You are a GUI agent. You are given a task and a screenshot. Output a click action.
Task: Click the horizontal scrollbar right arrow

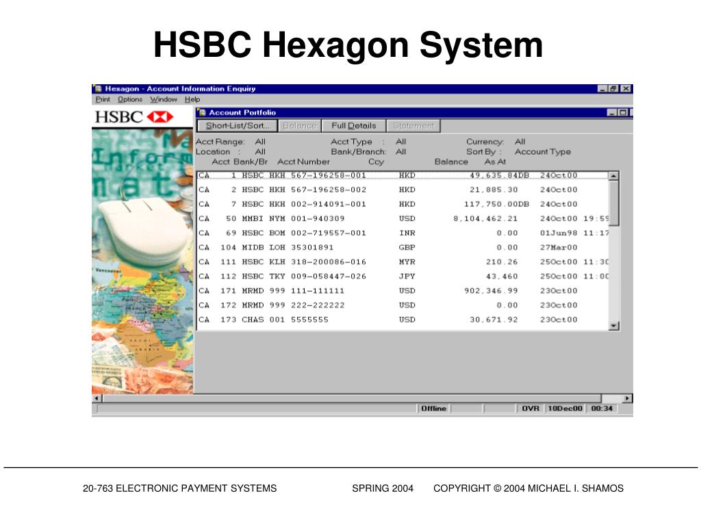click(627, 398)
